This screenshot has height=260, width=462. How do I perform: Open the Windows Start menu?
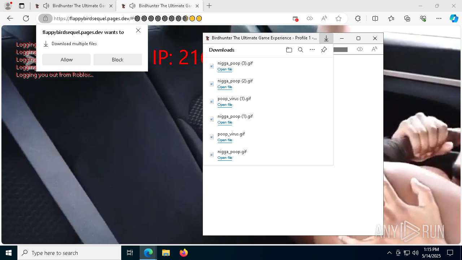coord(9,253)
